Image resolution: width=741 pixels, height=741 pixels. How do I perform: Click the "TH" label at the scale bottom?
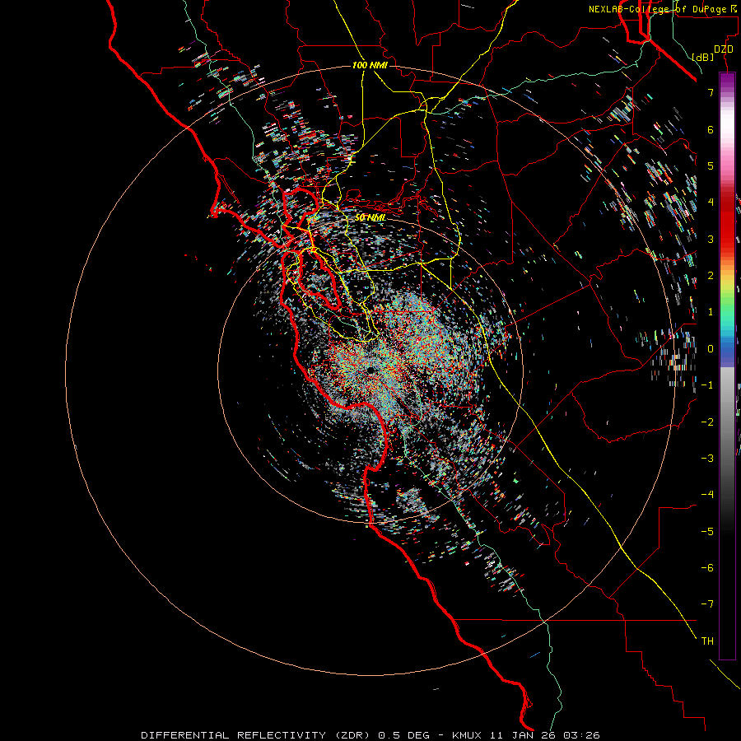pos(707,641)
